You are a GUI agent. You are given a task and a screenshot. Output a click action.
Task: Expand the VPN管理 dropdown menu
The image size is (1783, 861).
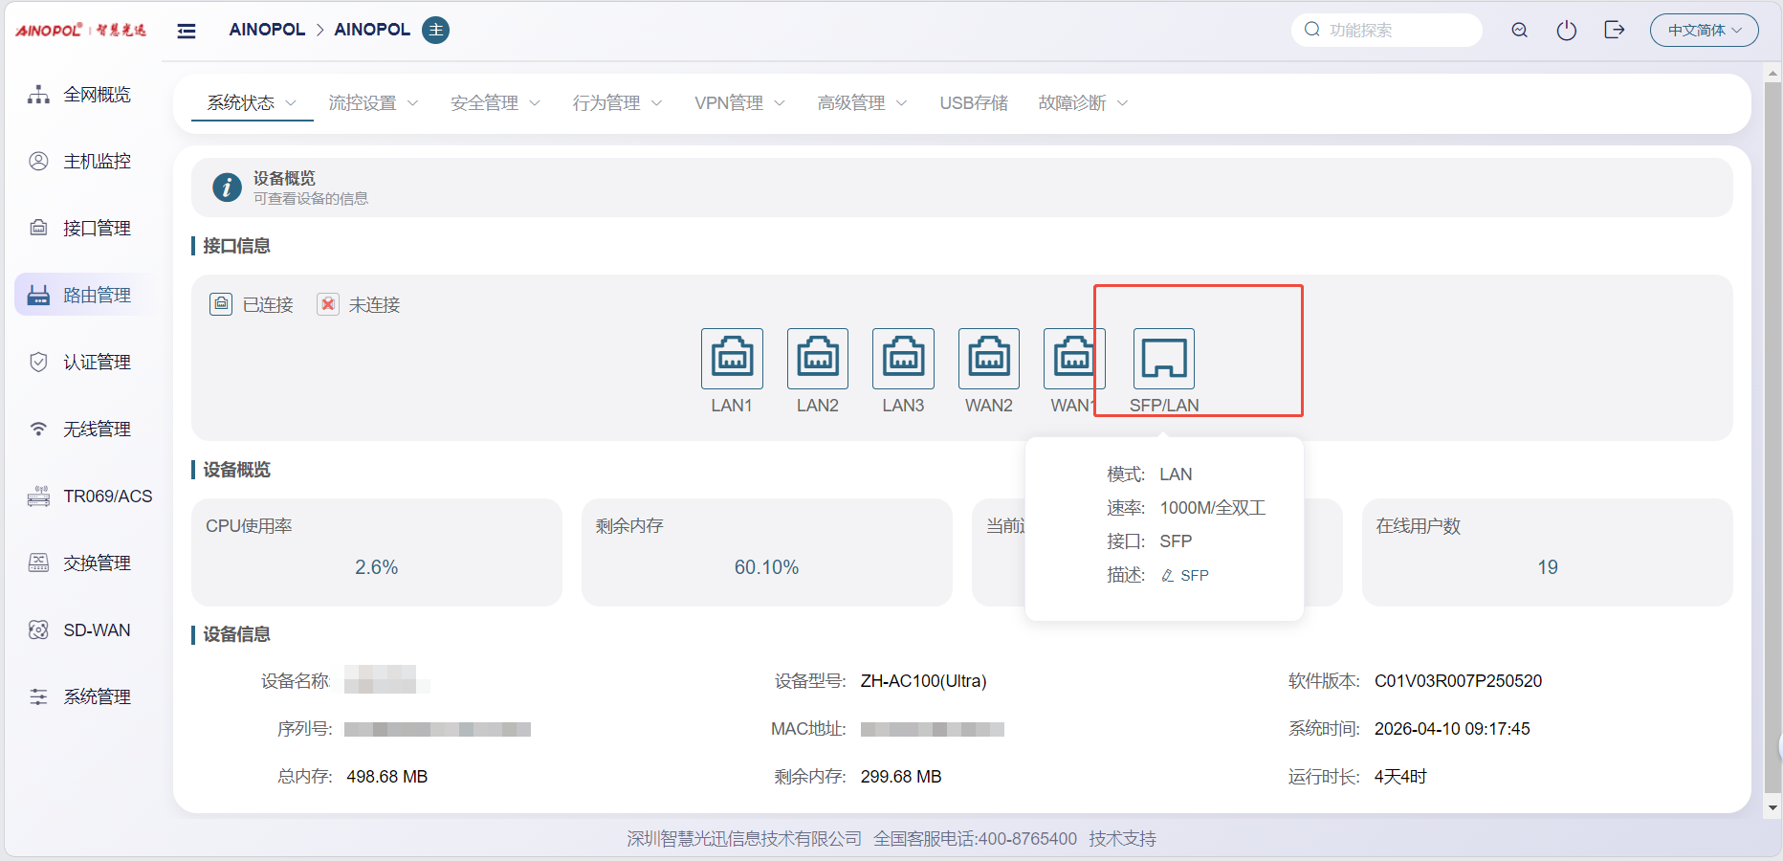738,103
